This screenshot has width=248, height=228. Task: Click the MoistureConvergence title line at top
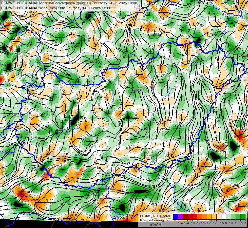click(x=69, y=3)
